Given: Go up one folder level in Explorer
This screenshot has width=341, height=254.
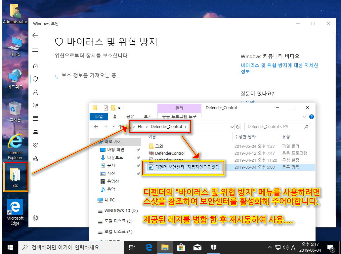Looking at the screenshot, I should click(x=120, y=127).
